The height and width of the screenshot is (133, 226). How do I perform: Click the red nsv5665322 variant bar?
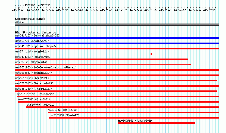coord(116,81)
